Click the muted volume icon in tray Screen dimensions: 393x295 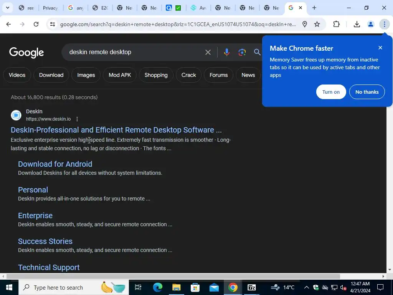click(x=343, y=287)
